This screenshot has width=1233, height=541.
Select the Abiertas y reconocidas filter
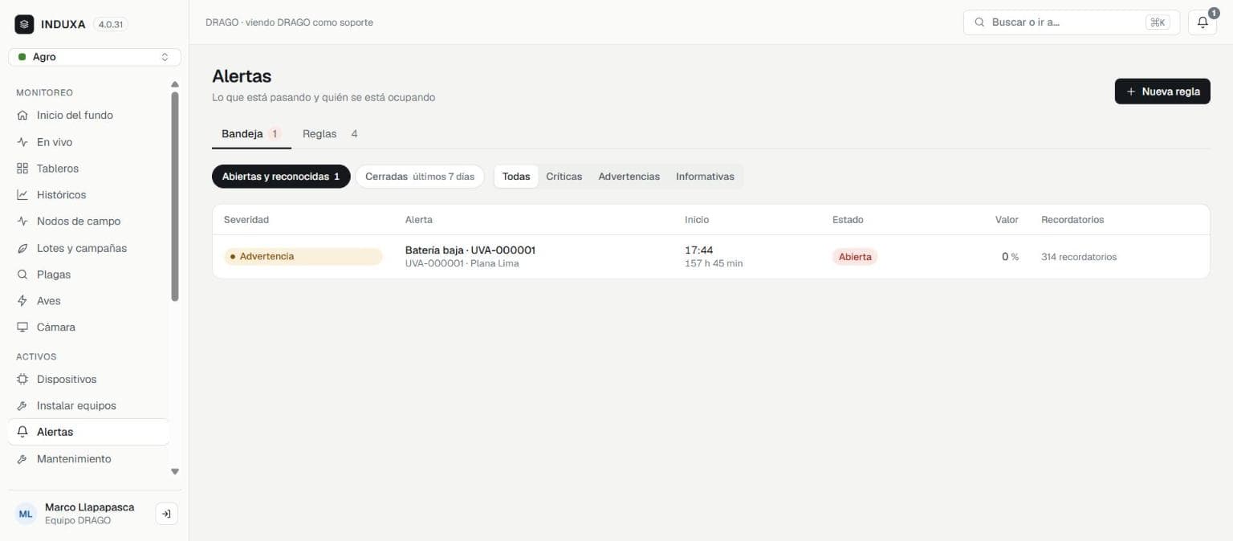pos(281,177)
